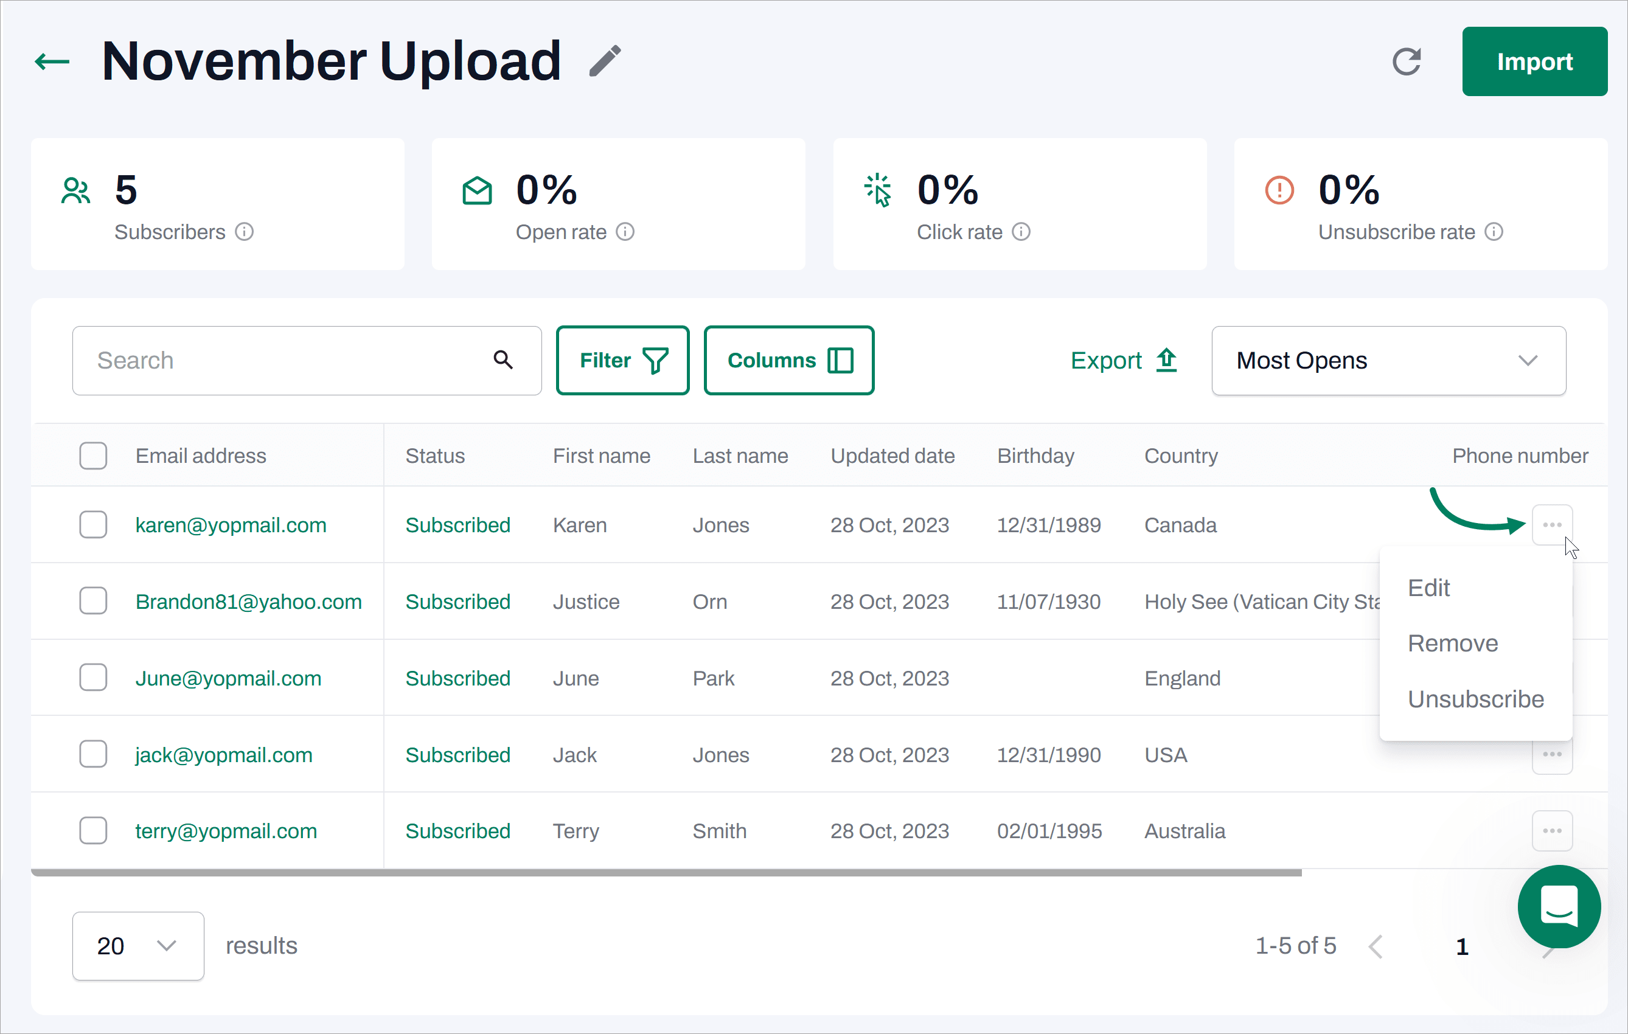1628x1034 pixels.
Task: Select Unsubscribe in the context menu
Action: 1475,699
